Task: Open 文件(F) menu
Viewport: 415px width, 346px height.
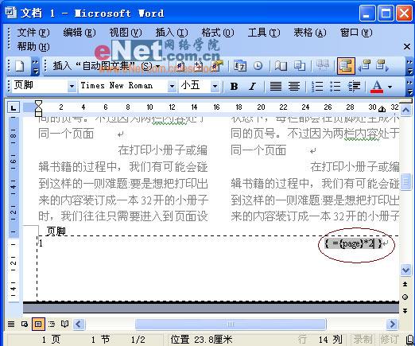Action: tap(33, 33)
